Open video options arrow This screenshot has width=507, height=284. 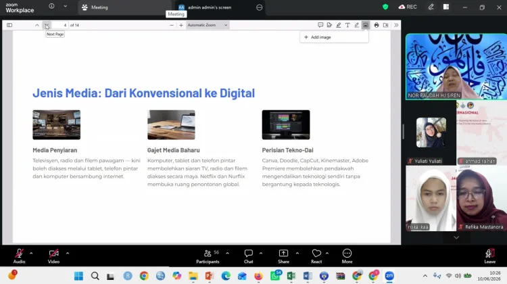coord(68,254)
